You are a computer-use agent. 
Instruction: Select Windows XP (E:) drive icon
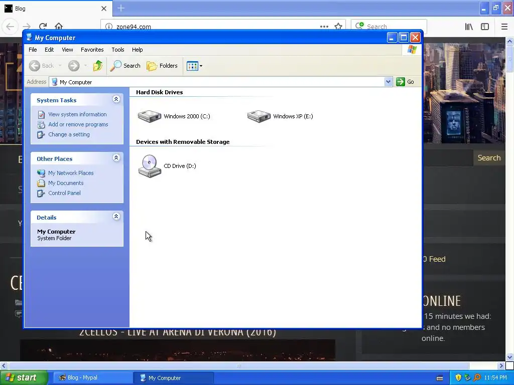pyautogui.click(x=259, y=116)
